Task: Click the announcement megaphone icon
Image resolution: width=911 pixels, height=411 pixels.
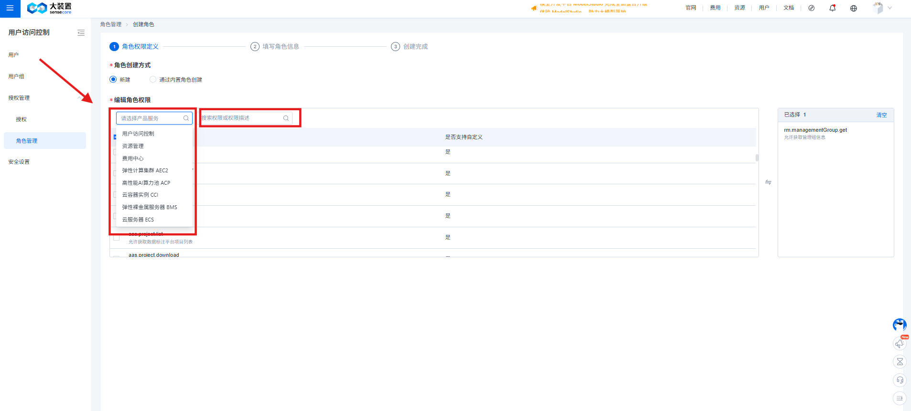Action: pyautogui.click(x=534, y=8)
